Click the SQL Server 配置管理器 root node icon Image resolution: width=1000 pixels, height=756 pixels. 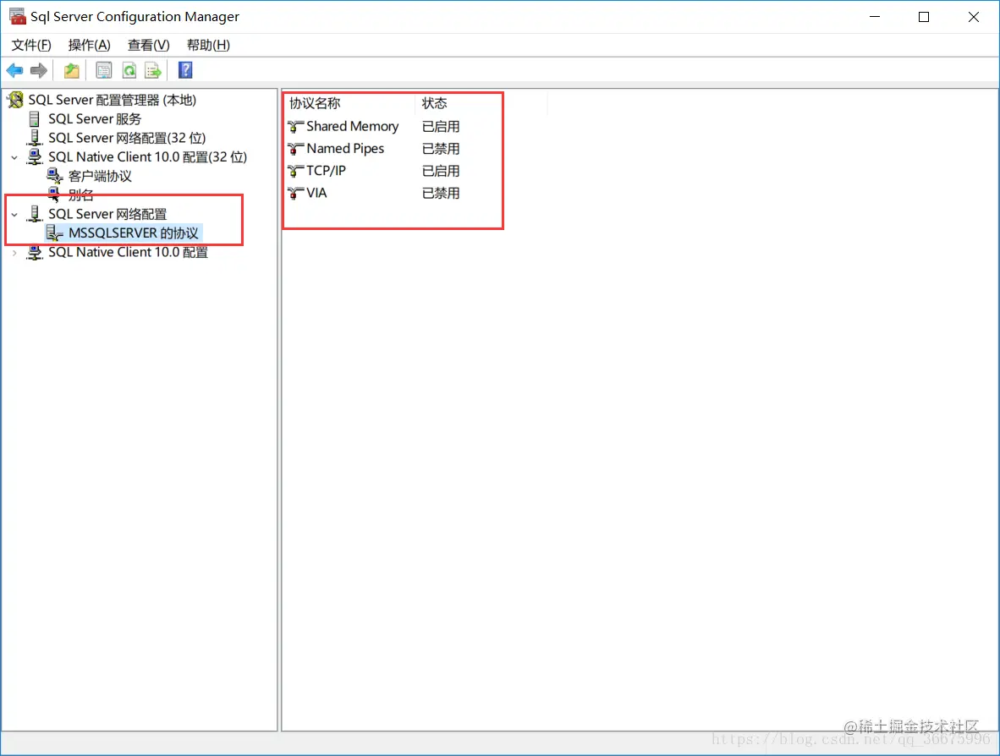click(15, 100)
